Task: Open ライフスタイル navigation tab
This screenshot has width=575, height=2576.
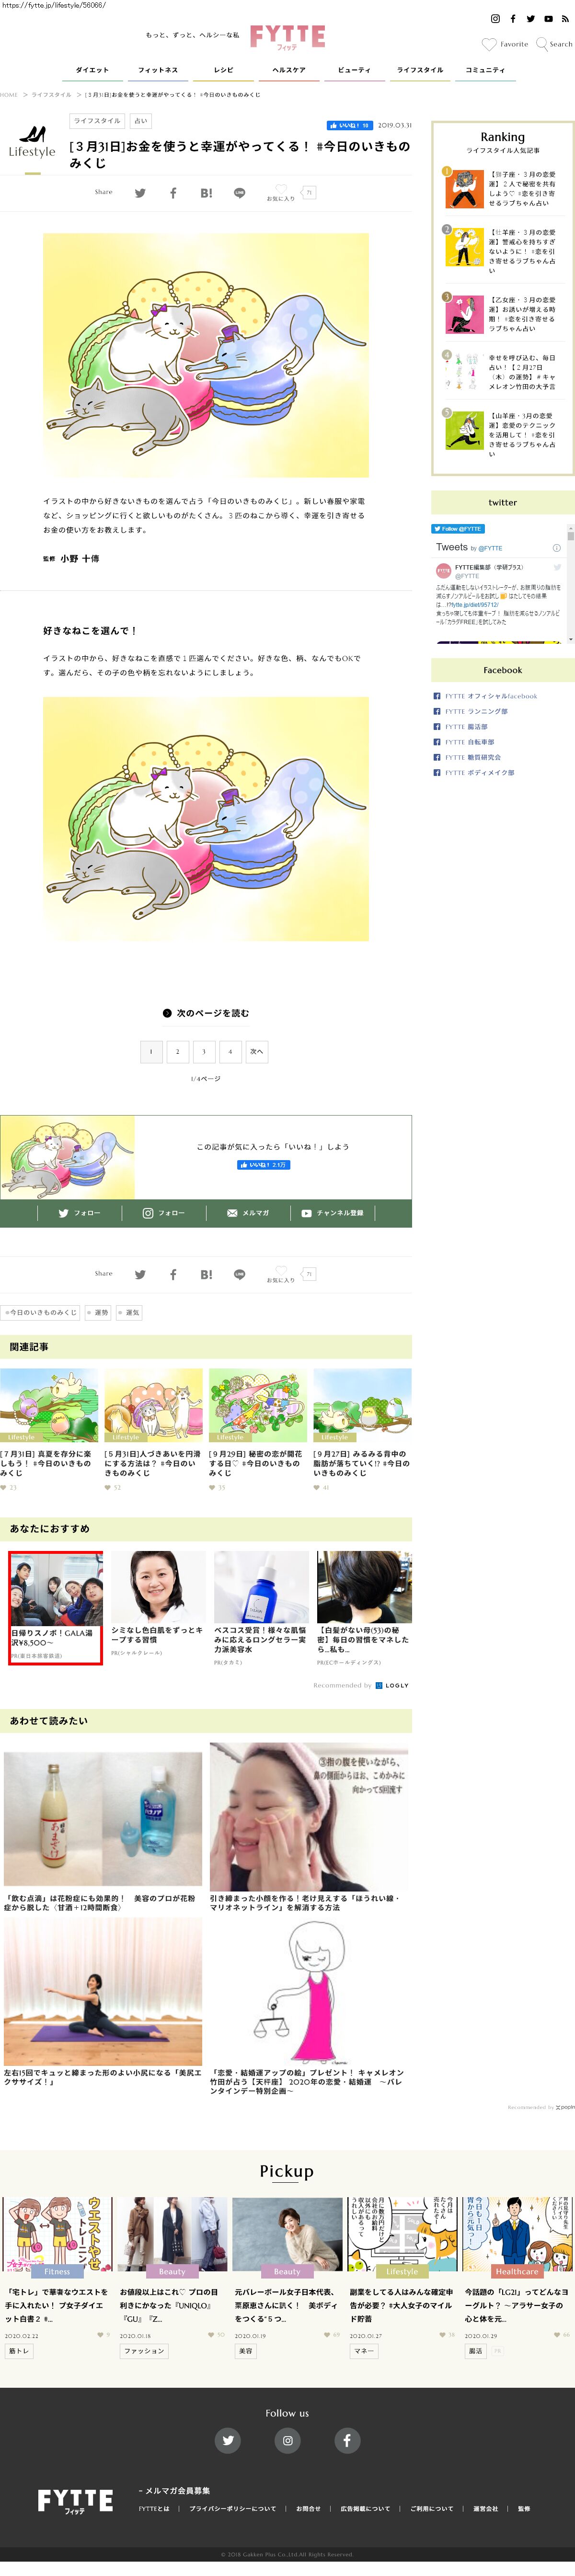Action: tap(420, 70)
